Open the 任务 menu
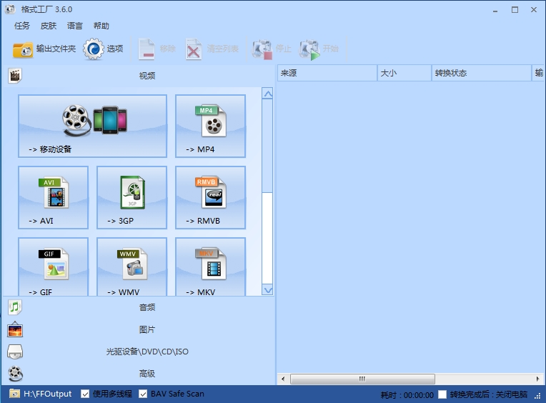 22,26
